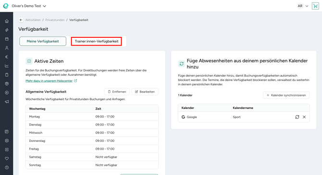This screenshot has height=175, width=322.
Task: Click the Eversports logo icon
Action: (x=6, y=6)
